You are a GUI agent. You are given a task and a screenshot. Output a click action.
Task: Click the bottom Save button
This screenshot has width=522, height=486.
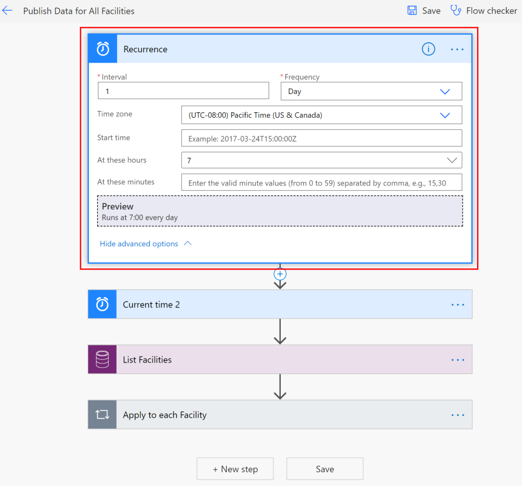(325, 469)
